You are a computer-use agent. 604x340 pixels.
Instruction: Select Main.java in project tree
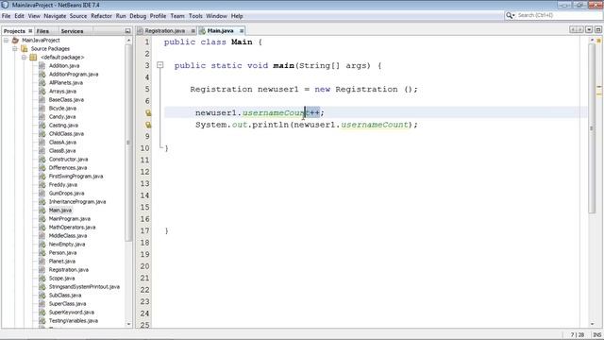[60, 210]
